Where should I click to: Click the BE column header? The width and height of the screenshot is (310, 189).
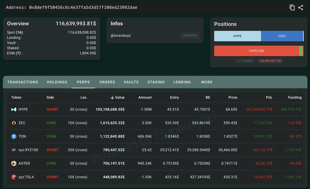pos(208,97)
